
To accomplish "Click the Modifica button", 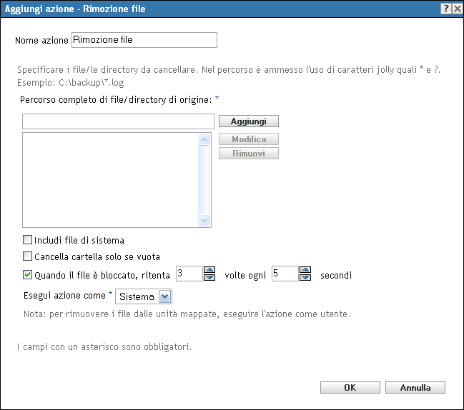I will [x=249, y=139].
